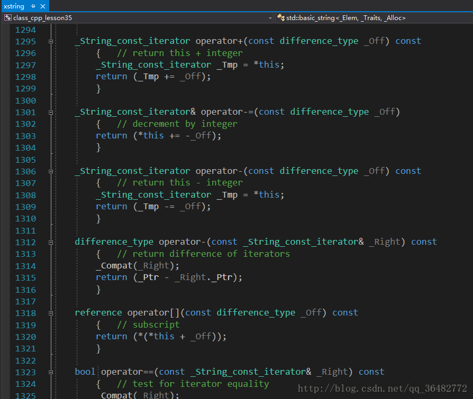Click the 'reference' keyword on line 1318
Viewport: 473px width, 399px height.
pyautogui.click(x=98, y=312)
